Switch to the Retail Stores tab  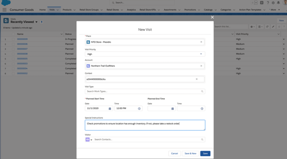click(113, 10)
